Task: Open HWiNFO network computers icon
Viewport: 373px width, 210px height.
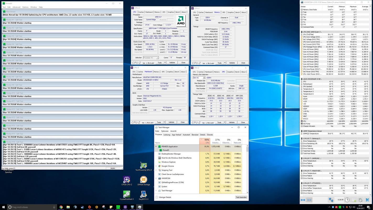Action: click(x=331, y=200)
